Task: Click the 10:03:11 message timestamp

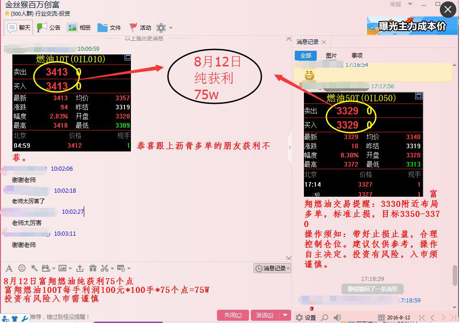Action: (65, 234)
